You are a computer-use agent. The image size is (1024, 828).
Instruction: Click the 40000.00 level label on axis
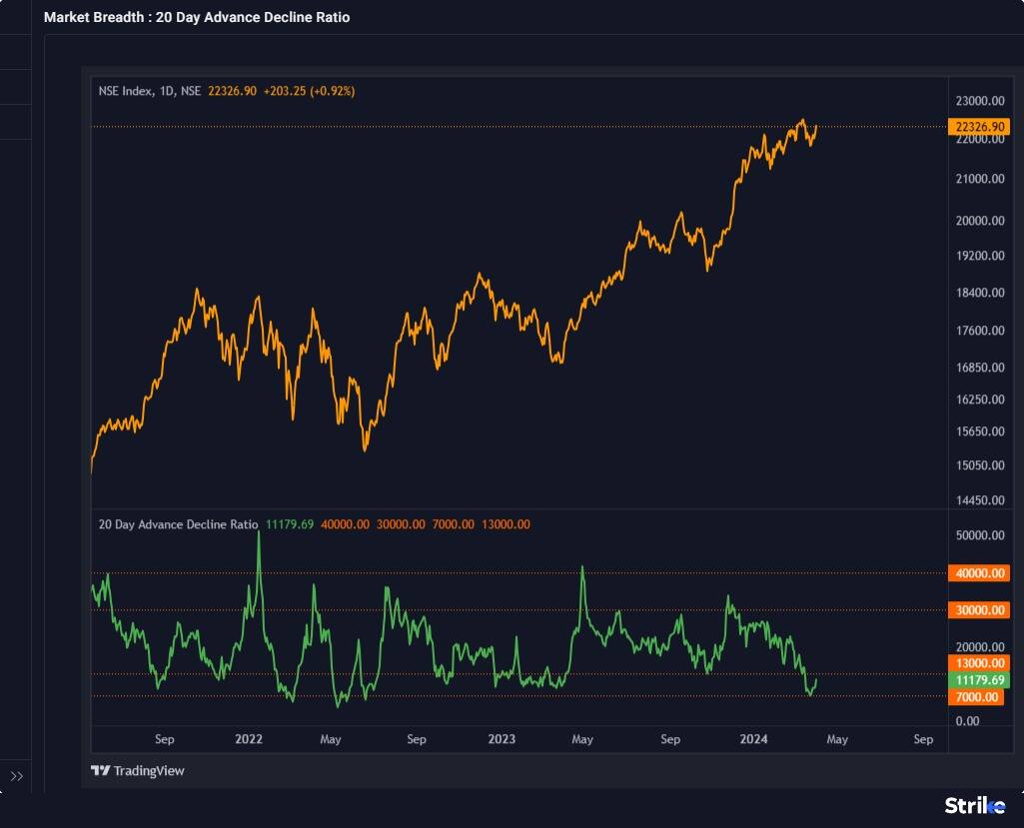coord(979,573)
